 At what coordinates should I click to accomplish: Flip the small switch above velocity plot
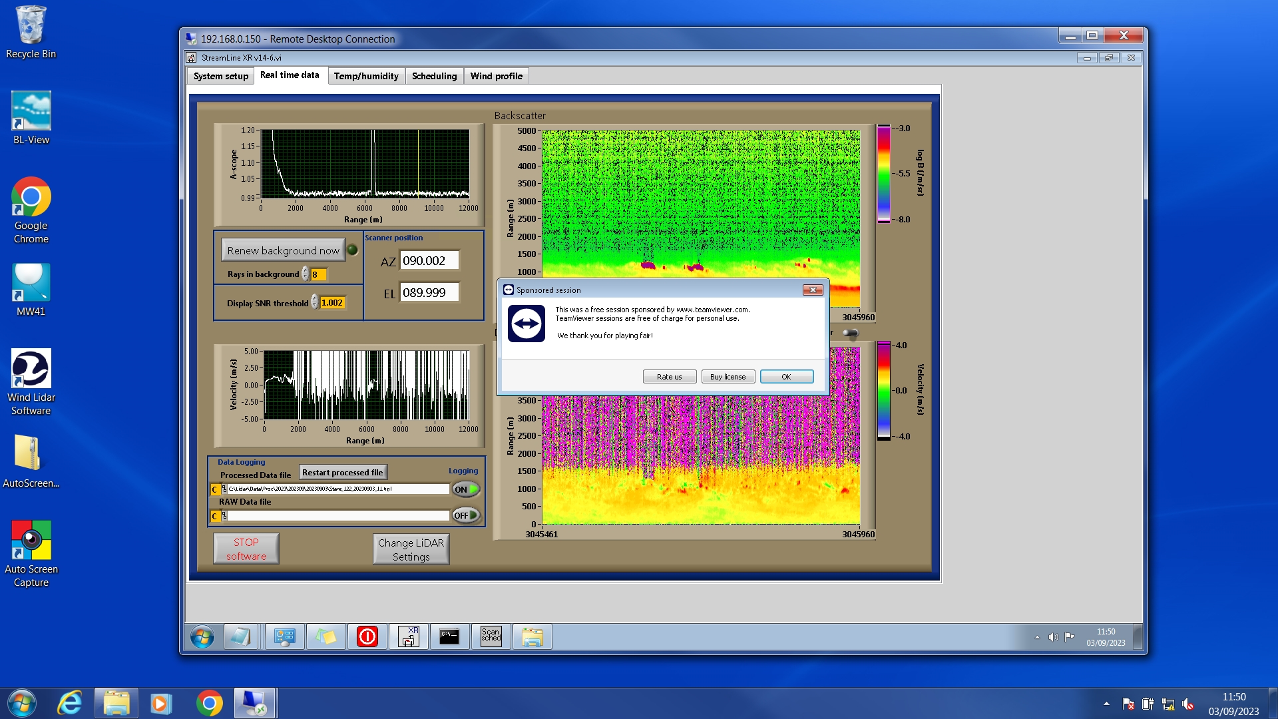tap(850, 333)
